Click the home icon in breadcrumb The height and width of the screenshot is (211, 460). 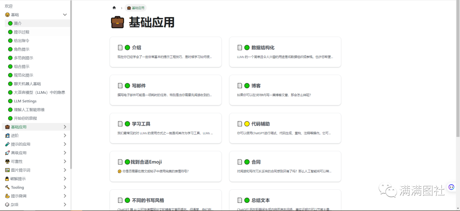tap(114, 8)
